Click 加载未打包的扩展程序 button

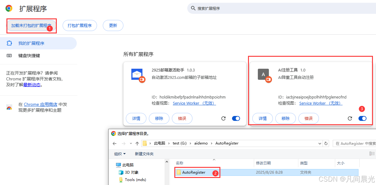tap(31, 25)
